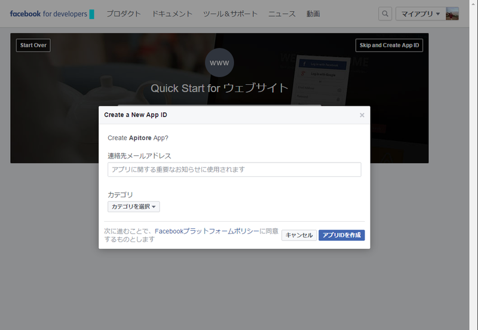Click the キャンセル button
Image resolution: width=478 pixels, height=330 pixels.
299,235
